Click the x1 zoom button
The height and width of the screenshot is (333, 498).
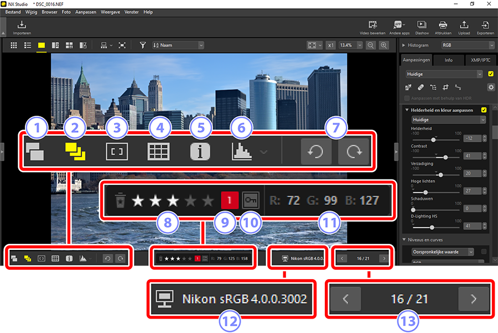(330, 45)
